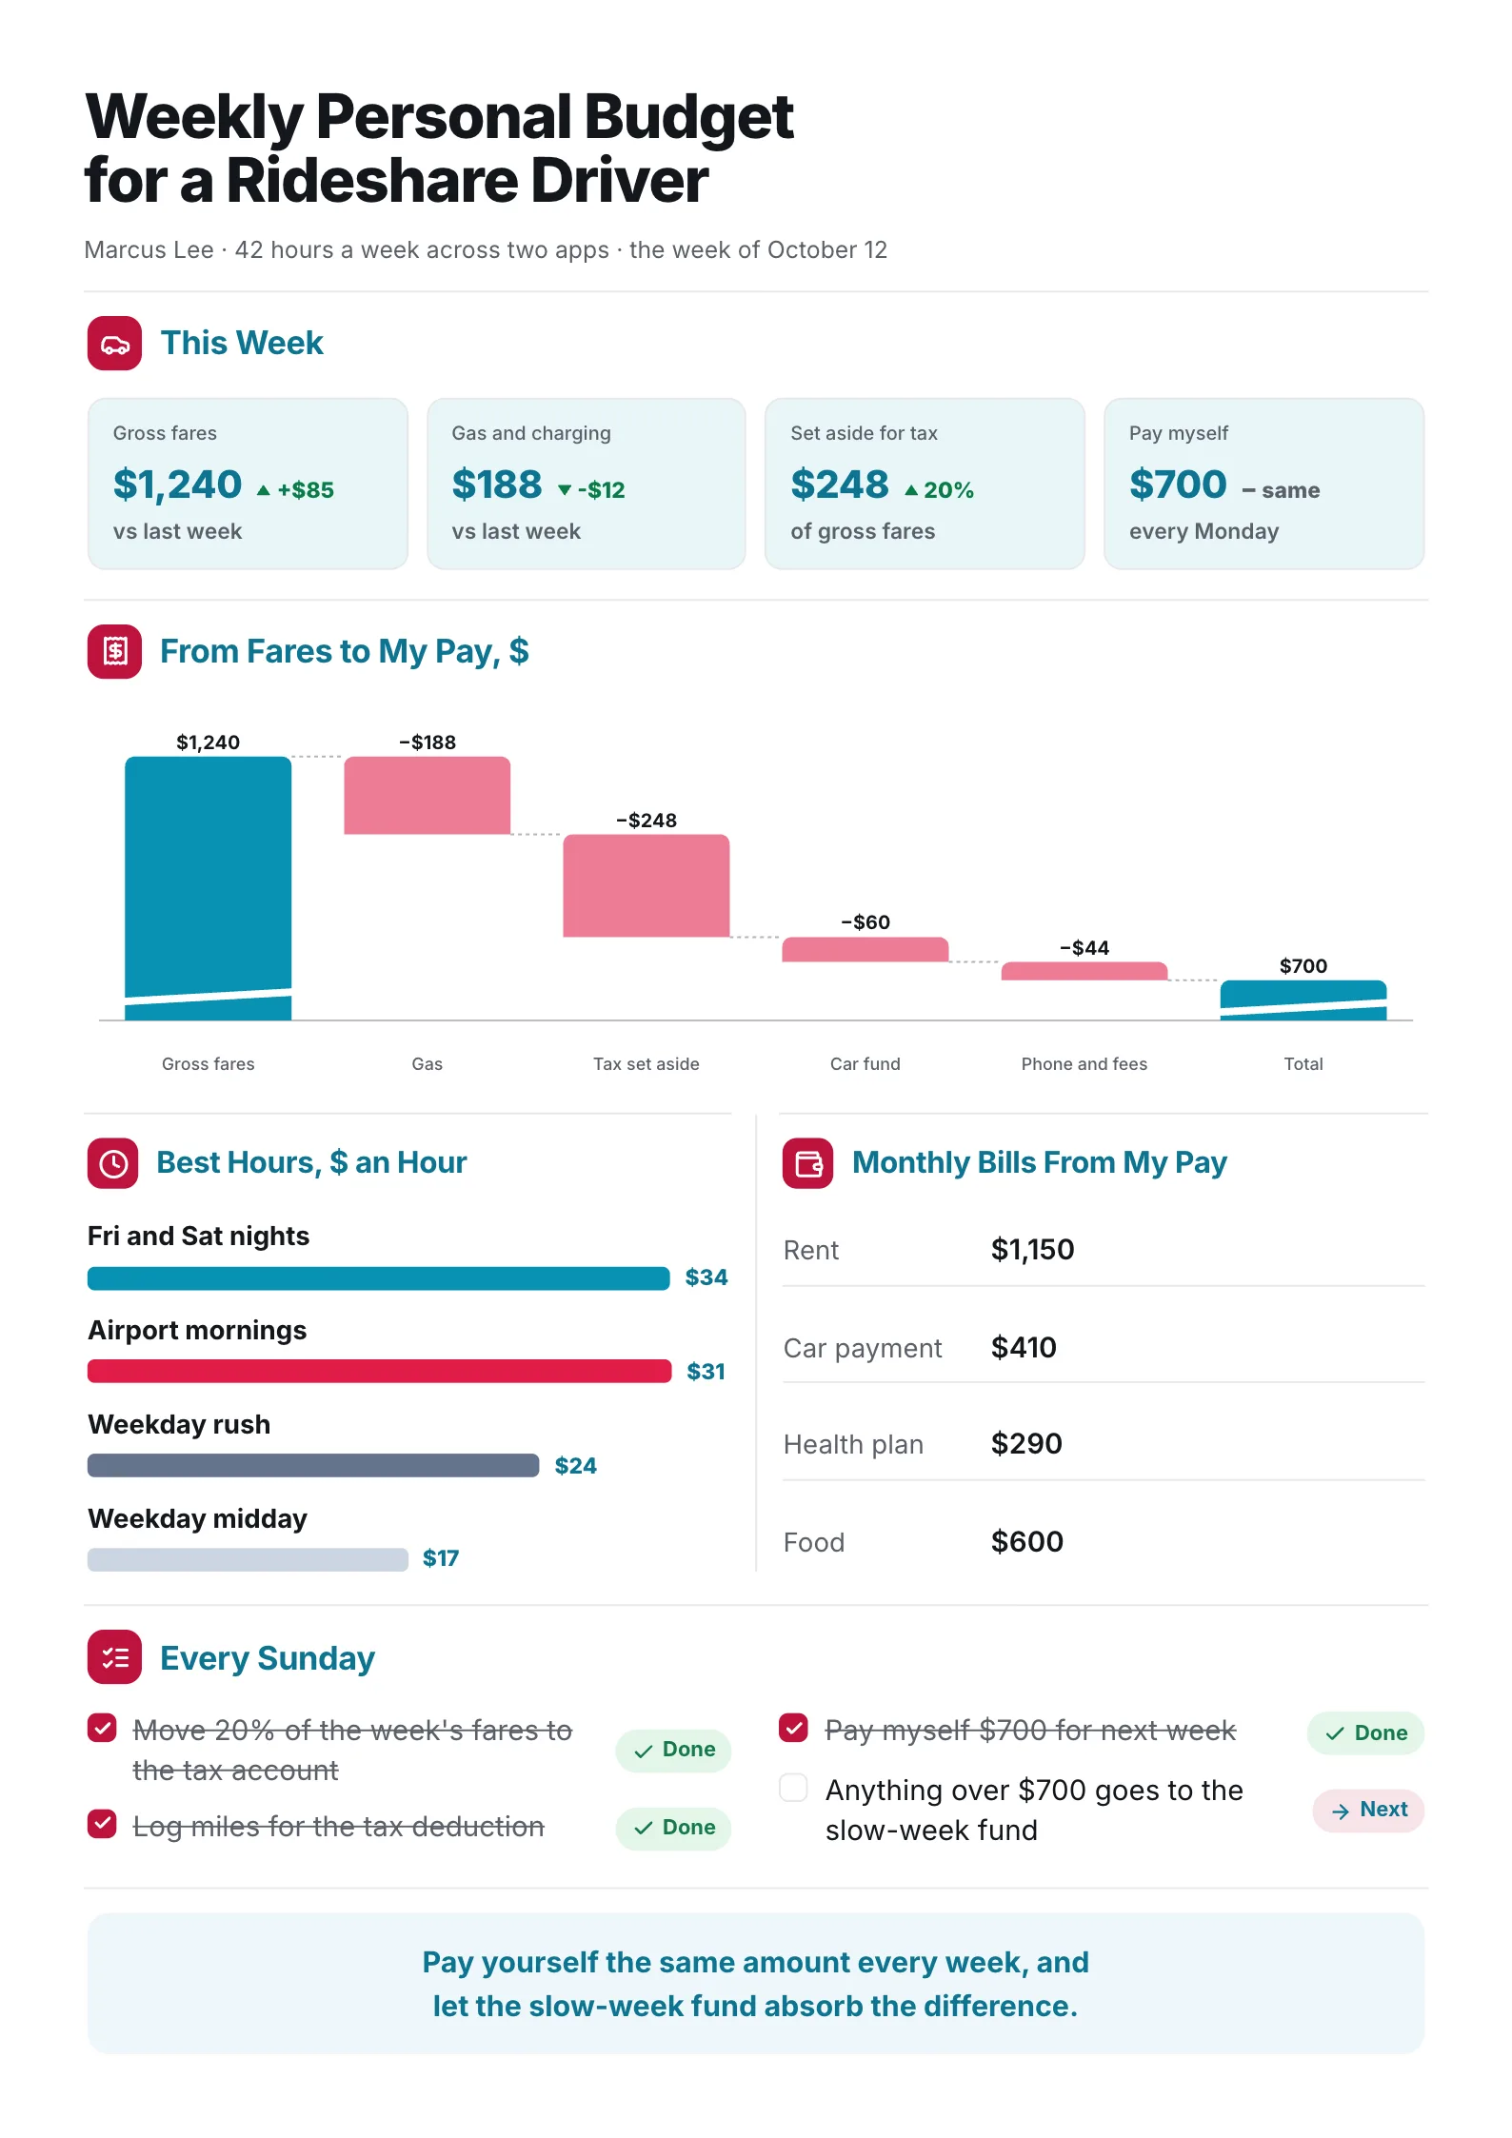Click the Best Hours, $ an Hour heading

click(311, 1163)
